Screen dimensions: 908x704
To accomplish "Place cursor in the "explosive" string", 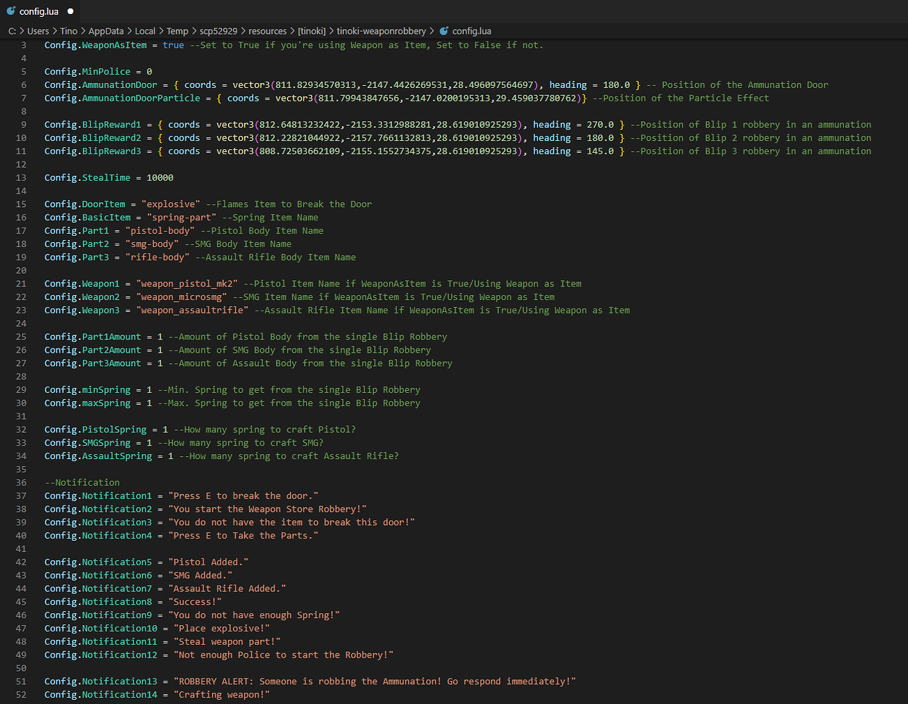I will pos(170,204).
